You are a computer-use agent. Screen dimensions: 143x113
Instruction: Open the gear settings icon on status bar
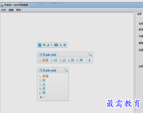coord(65,45)
